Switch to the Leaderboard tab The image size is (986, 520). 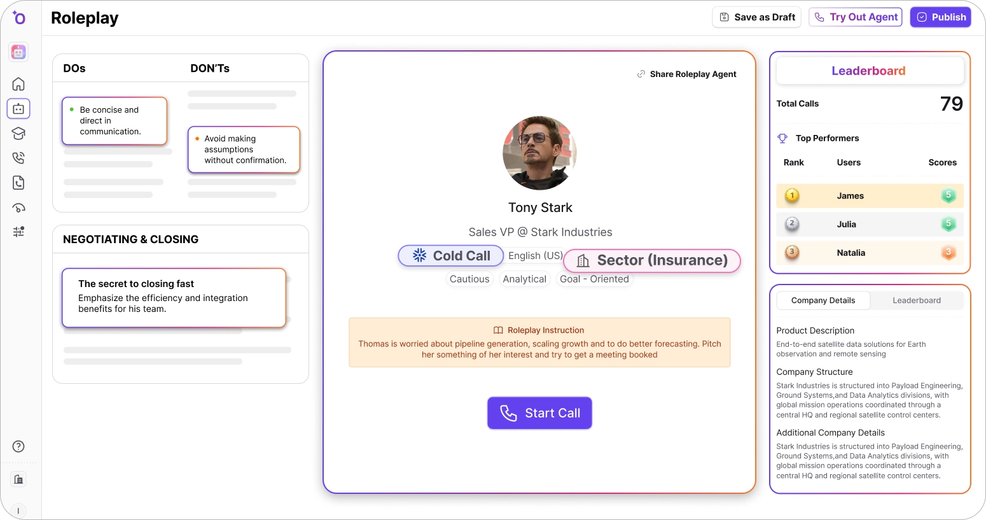click(917, 300)
